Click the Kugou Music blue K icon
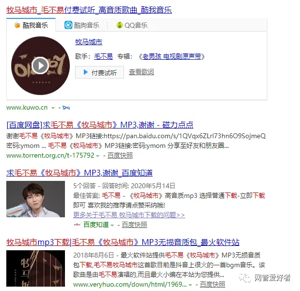Image resolution: width=300 pixels, height=291 pixels. pos(68,25)
